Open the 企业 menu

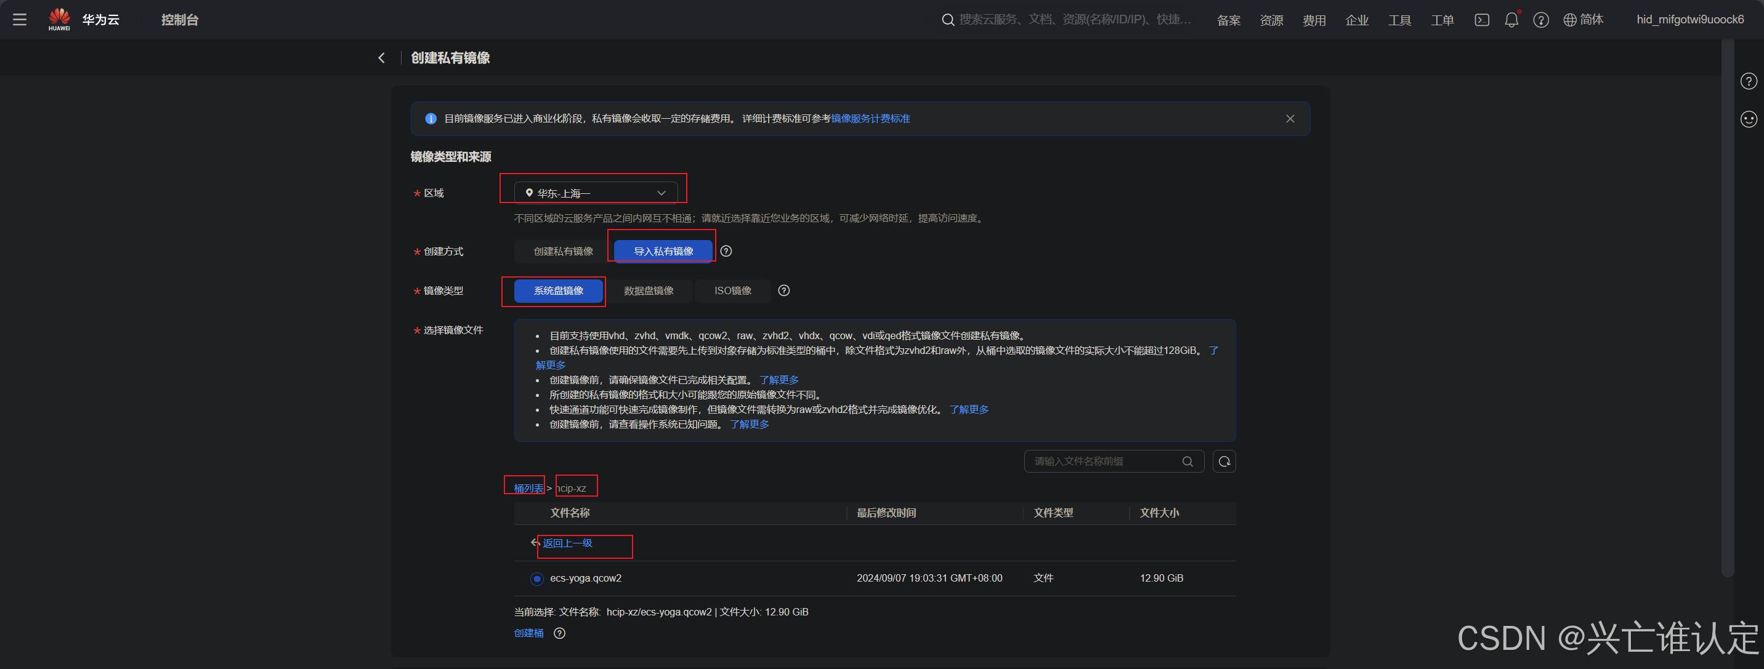click(1356, 20)
